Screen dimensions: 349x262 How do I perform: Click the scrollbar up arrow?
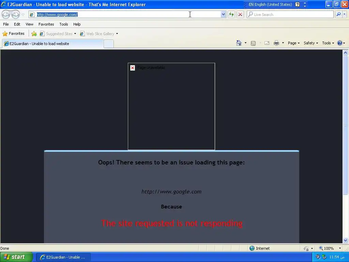[x=346, y=53]
